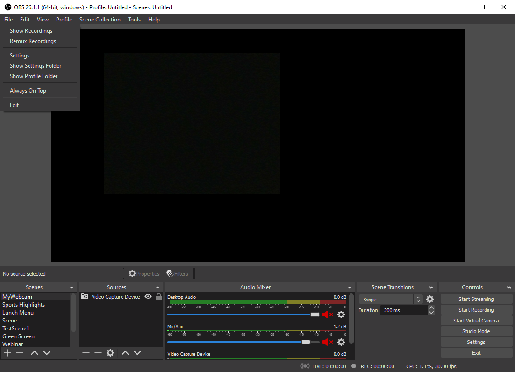Open Mic/Aux audio settings gear
The image size is (515, 372).
point(341,342)
